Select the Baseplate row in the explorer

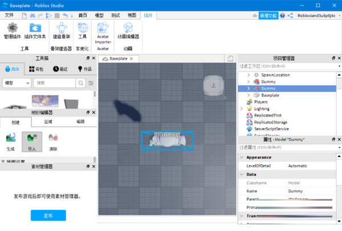pos(287,95)
